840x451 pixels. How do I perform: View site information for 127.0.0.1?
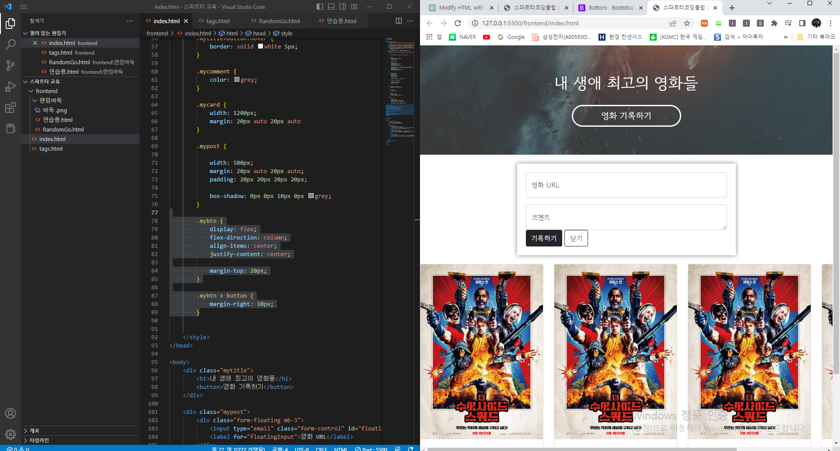(475, 23)
